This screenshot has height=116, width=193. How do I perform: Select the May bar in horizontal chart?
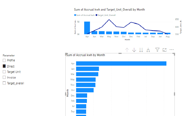pos(86,80)
